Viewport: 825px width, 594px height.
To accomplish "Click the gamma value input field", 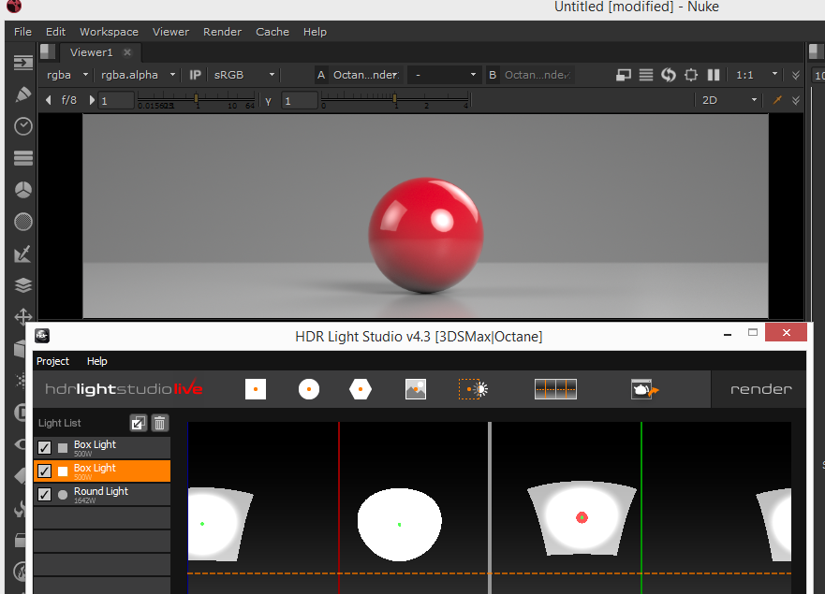I will [300, 100].
